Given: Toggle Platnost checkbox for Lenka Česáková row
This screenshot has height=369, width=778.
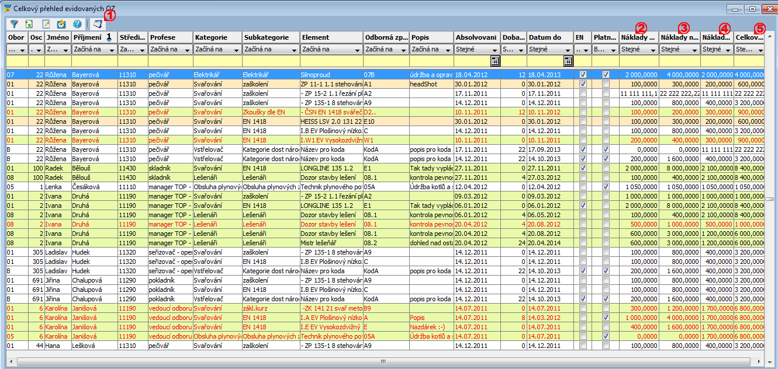Looking at the screenshot, I should (606, 186).
